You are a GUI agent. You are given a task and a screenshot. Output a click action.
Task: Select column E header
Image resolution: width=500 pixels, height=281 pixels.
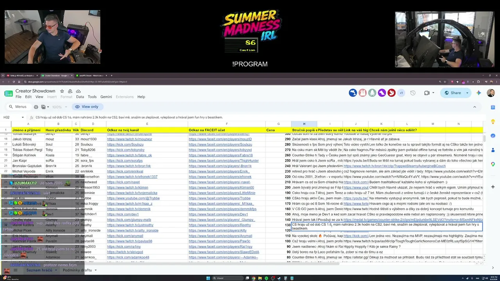(x=147, y=124)
